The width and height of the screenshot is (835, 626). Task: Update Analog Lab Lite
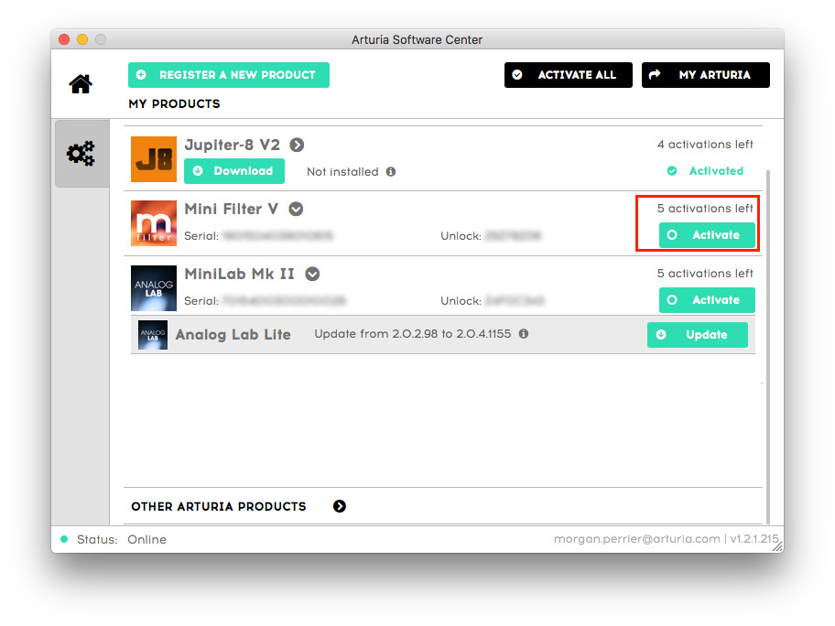(698, 335)
